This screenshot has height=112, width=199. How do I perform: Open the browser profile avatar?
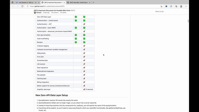[x=181, y=6]
